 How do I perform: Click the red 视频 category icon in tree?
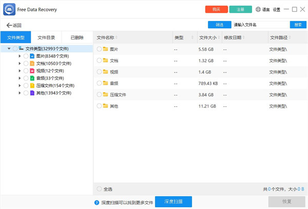32,71
